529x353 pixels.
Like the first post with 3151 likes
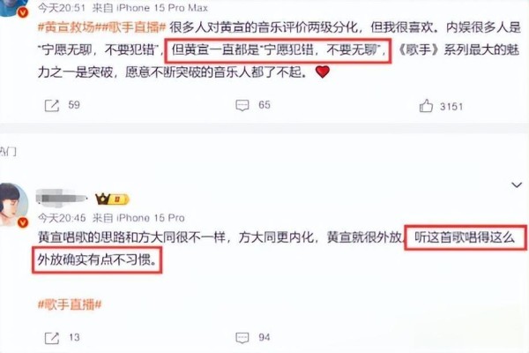tap(426, 106)
